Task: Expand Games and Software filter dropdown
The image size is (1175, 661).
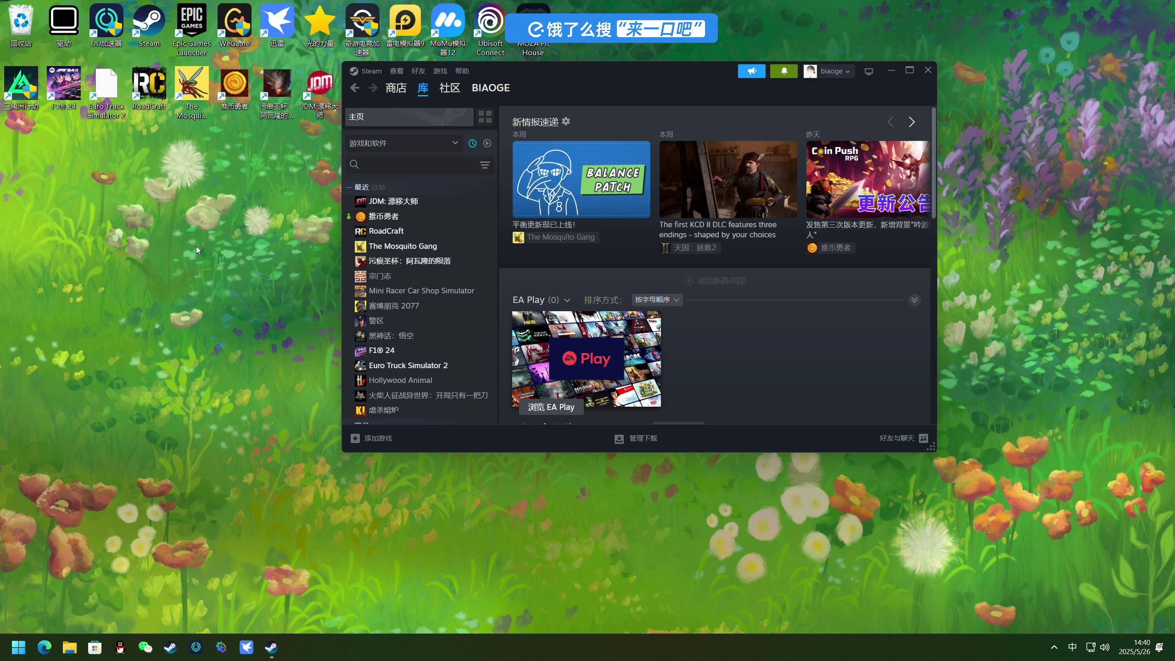Action: click(404, 143)
